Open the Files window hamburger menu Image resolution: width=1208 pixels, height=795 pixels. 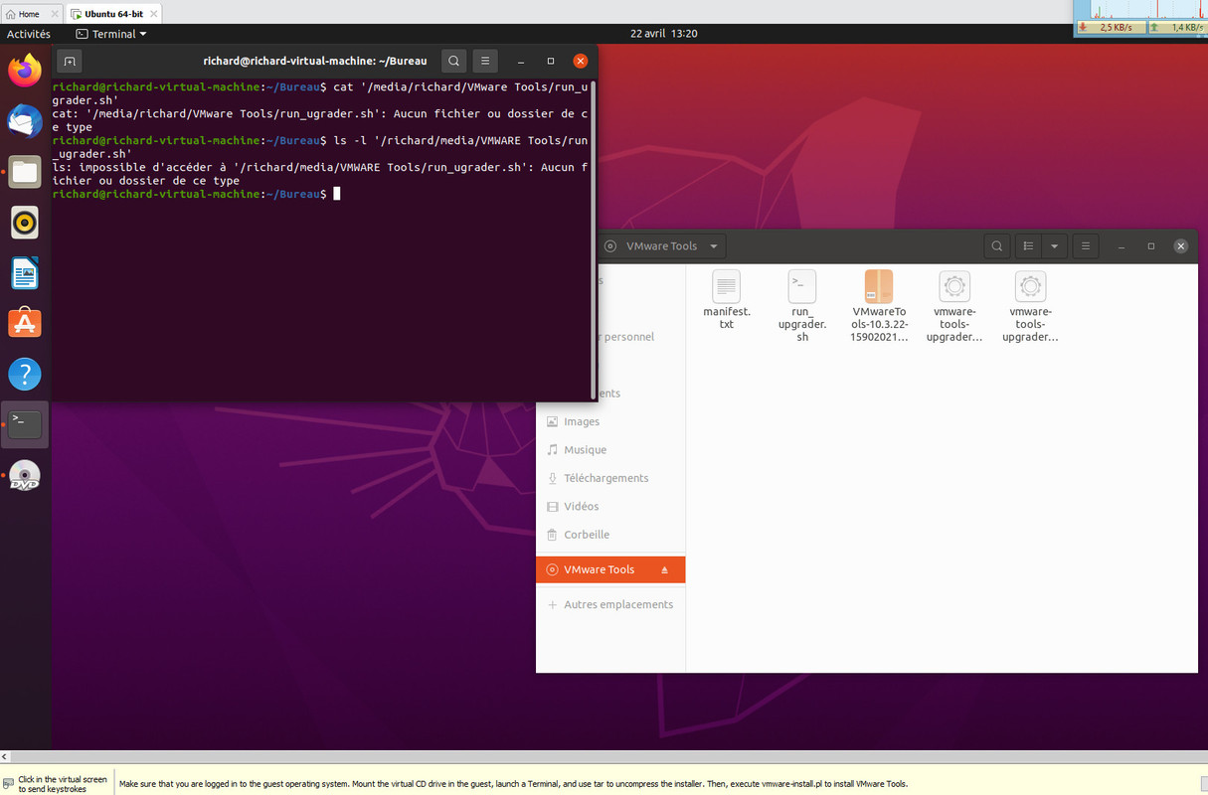[1086, 245]
